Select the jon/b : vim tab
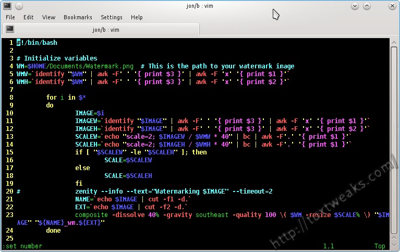Viewport: 400px width, 252px height. 101,29
